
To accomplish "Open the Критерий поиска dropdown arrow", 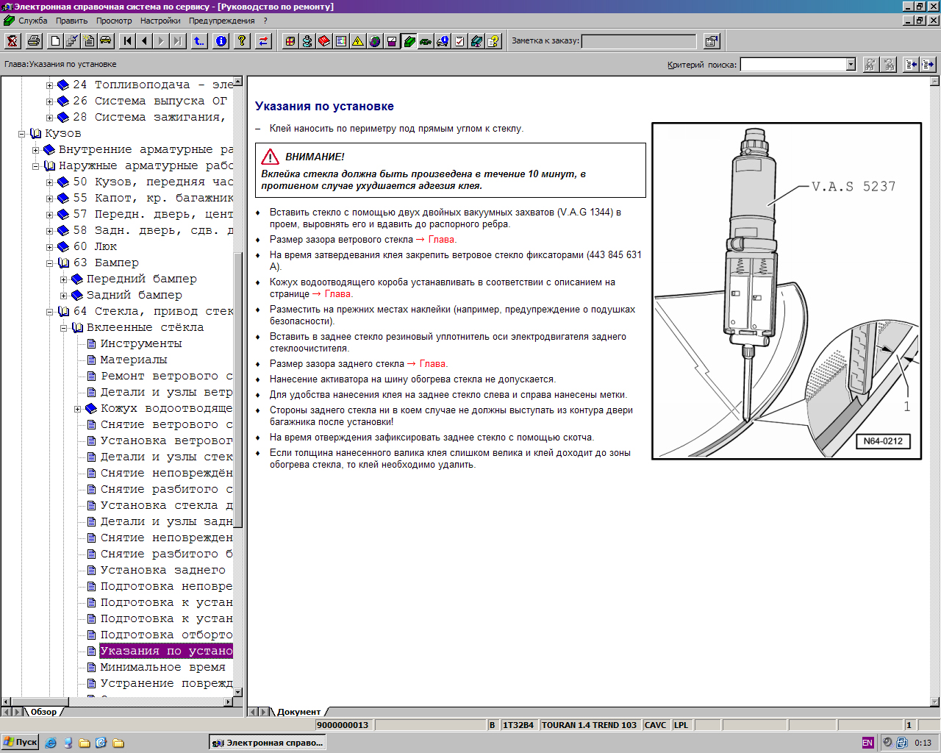I will click(x=851, y=65).
